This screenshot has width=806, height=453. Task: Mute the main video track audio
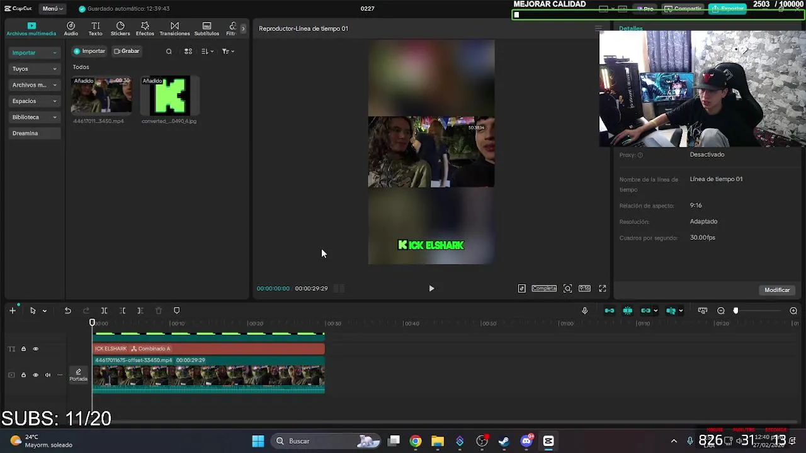pos(47,375)
